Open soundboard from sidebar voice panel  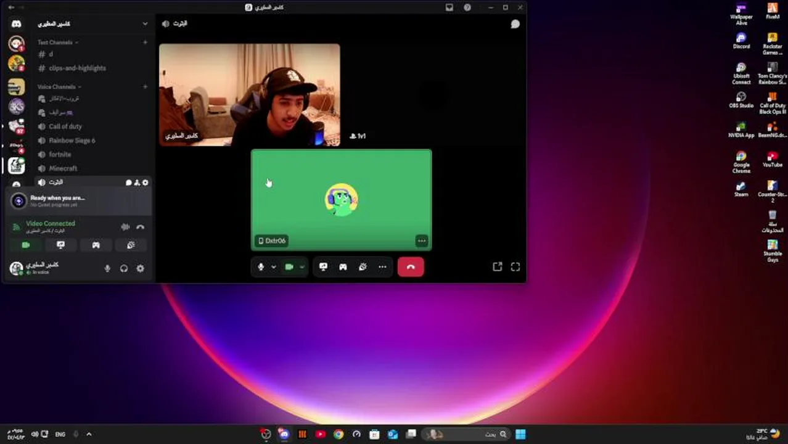click(131, 245)
